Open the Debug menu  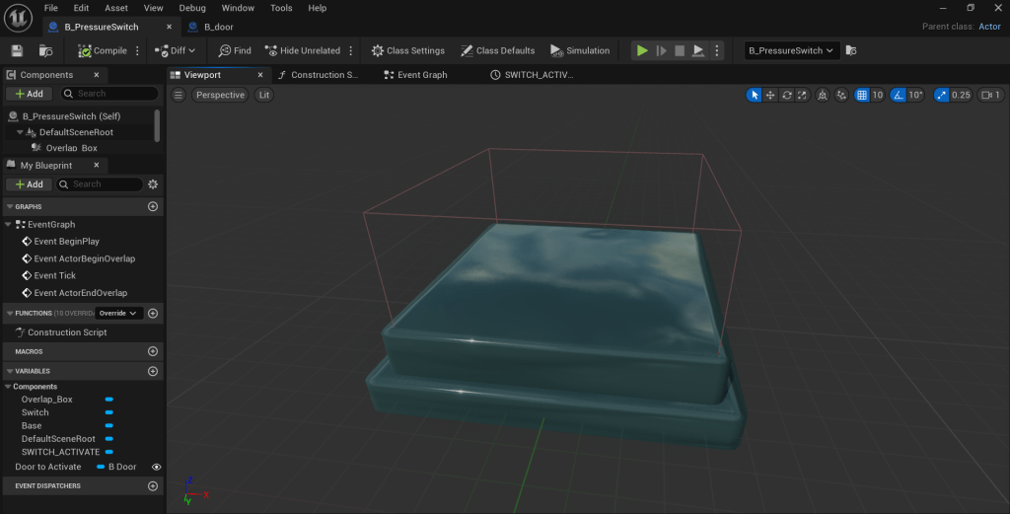point(192,8)
